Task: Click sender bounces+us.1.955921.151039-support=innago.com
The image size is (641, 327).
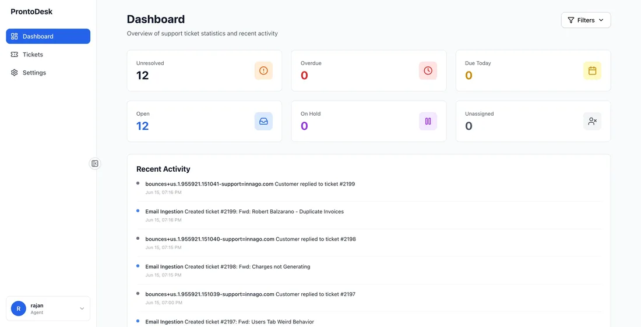Action: [210, 294]
